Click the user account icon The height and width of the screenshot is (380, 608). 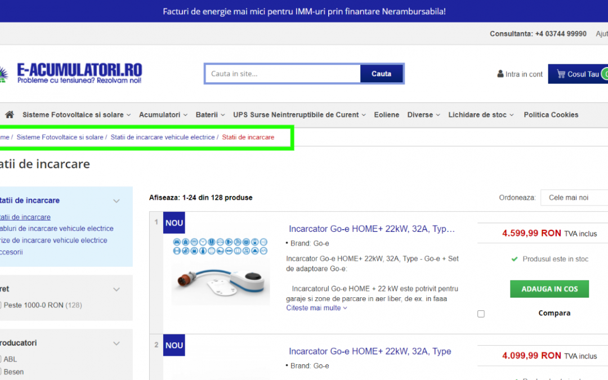pyautogui.click(x=500, y=74)
